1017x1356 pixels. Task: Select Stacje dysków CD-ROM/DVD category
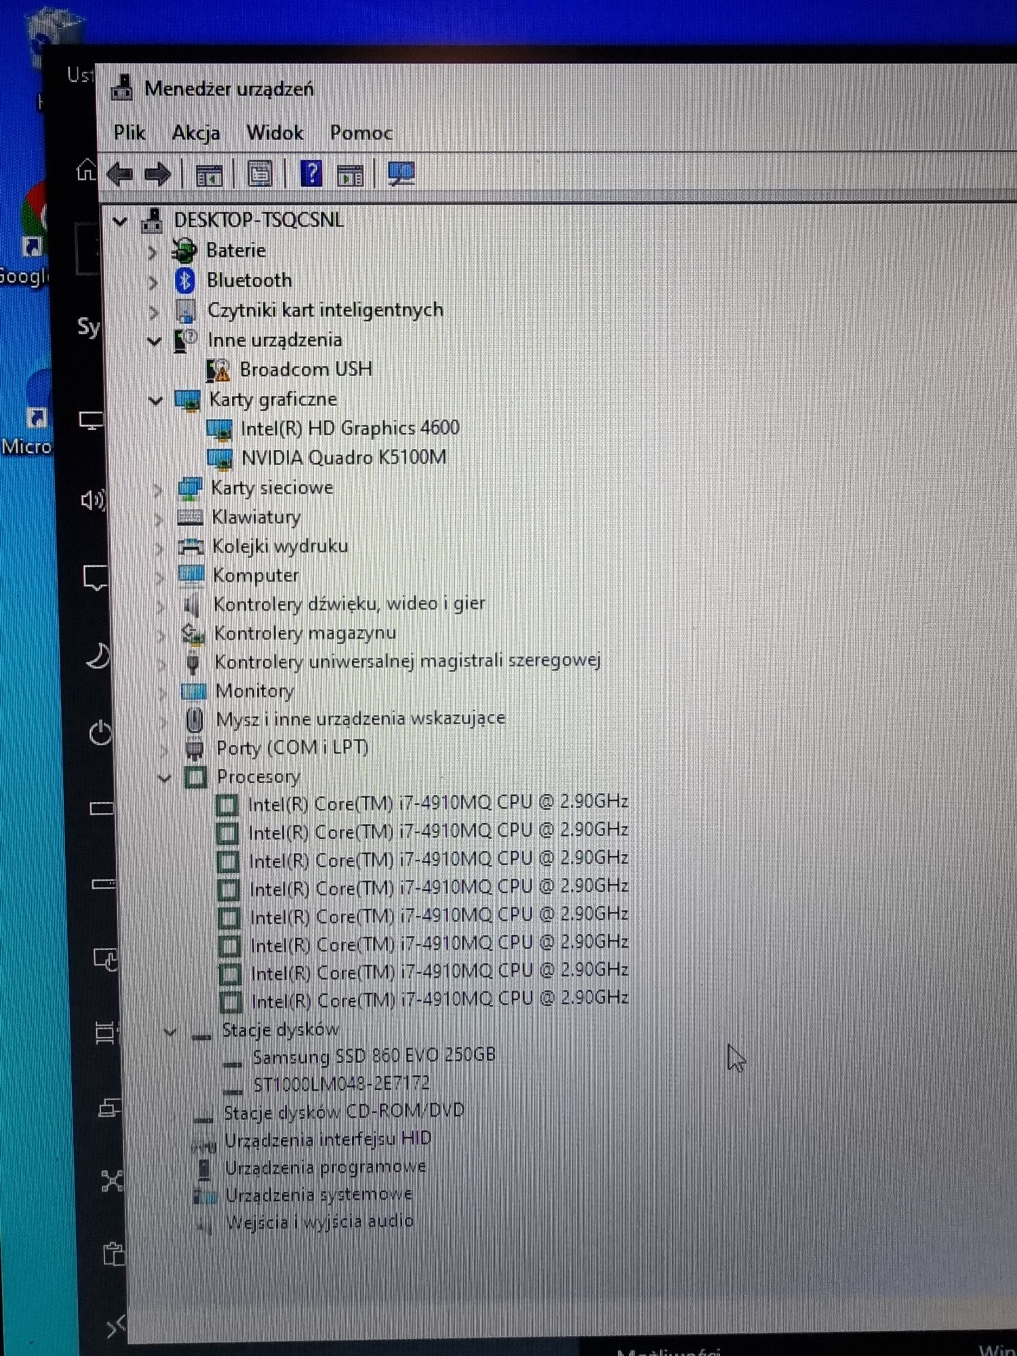tap(344, 1111)
